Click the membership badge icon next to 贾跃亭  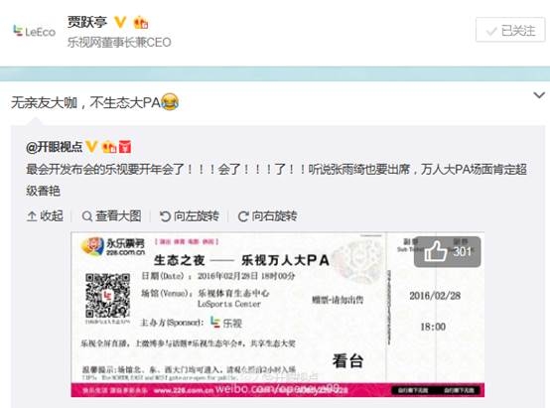(x=141, y=23)
